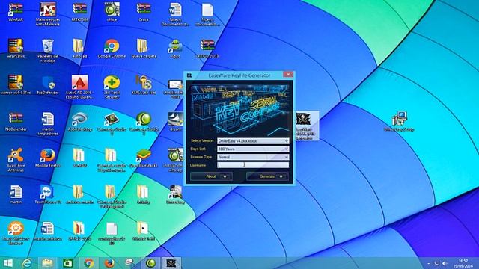Select the Crack archive on desktop

[x=144, y=12]
